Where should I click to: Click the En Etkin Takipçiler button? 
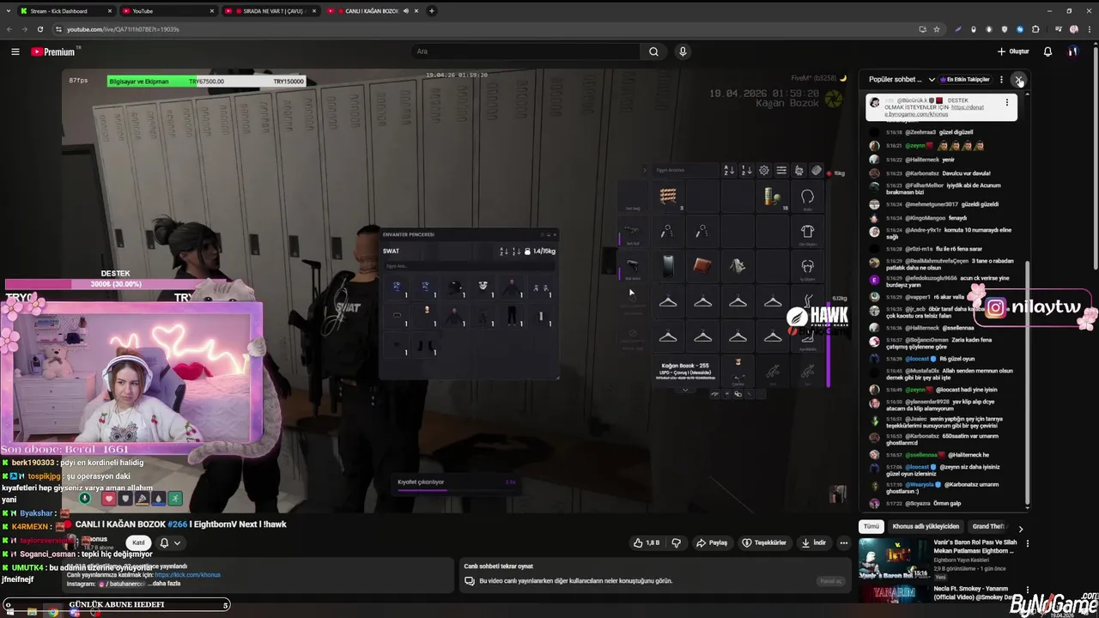(x=966, y=79)
